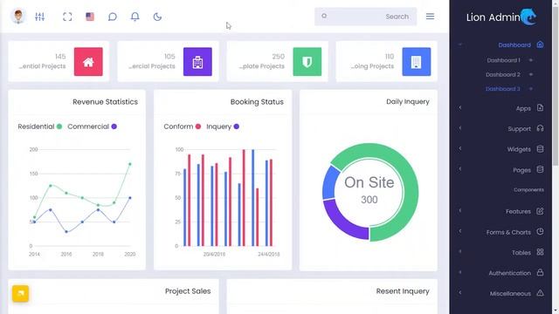This screenshot has width=559, height=314.
Task: Toggle Conform series in Booking legend
Action: point(183,126)
